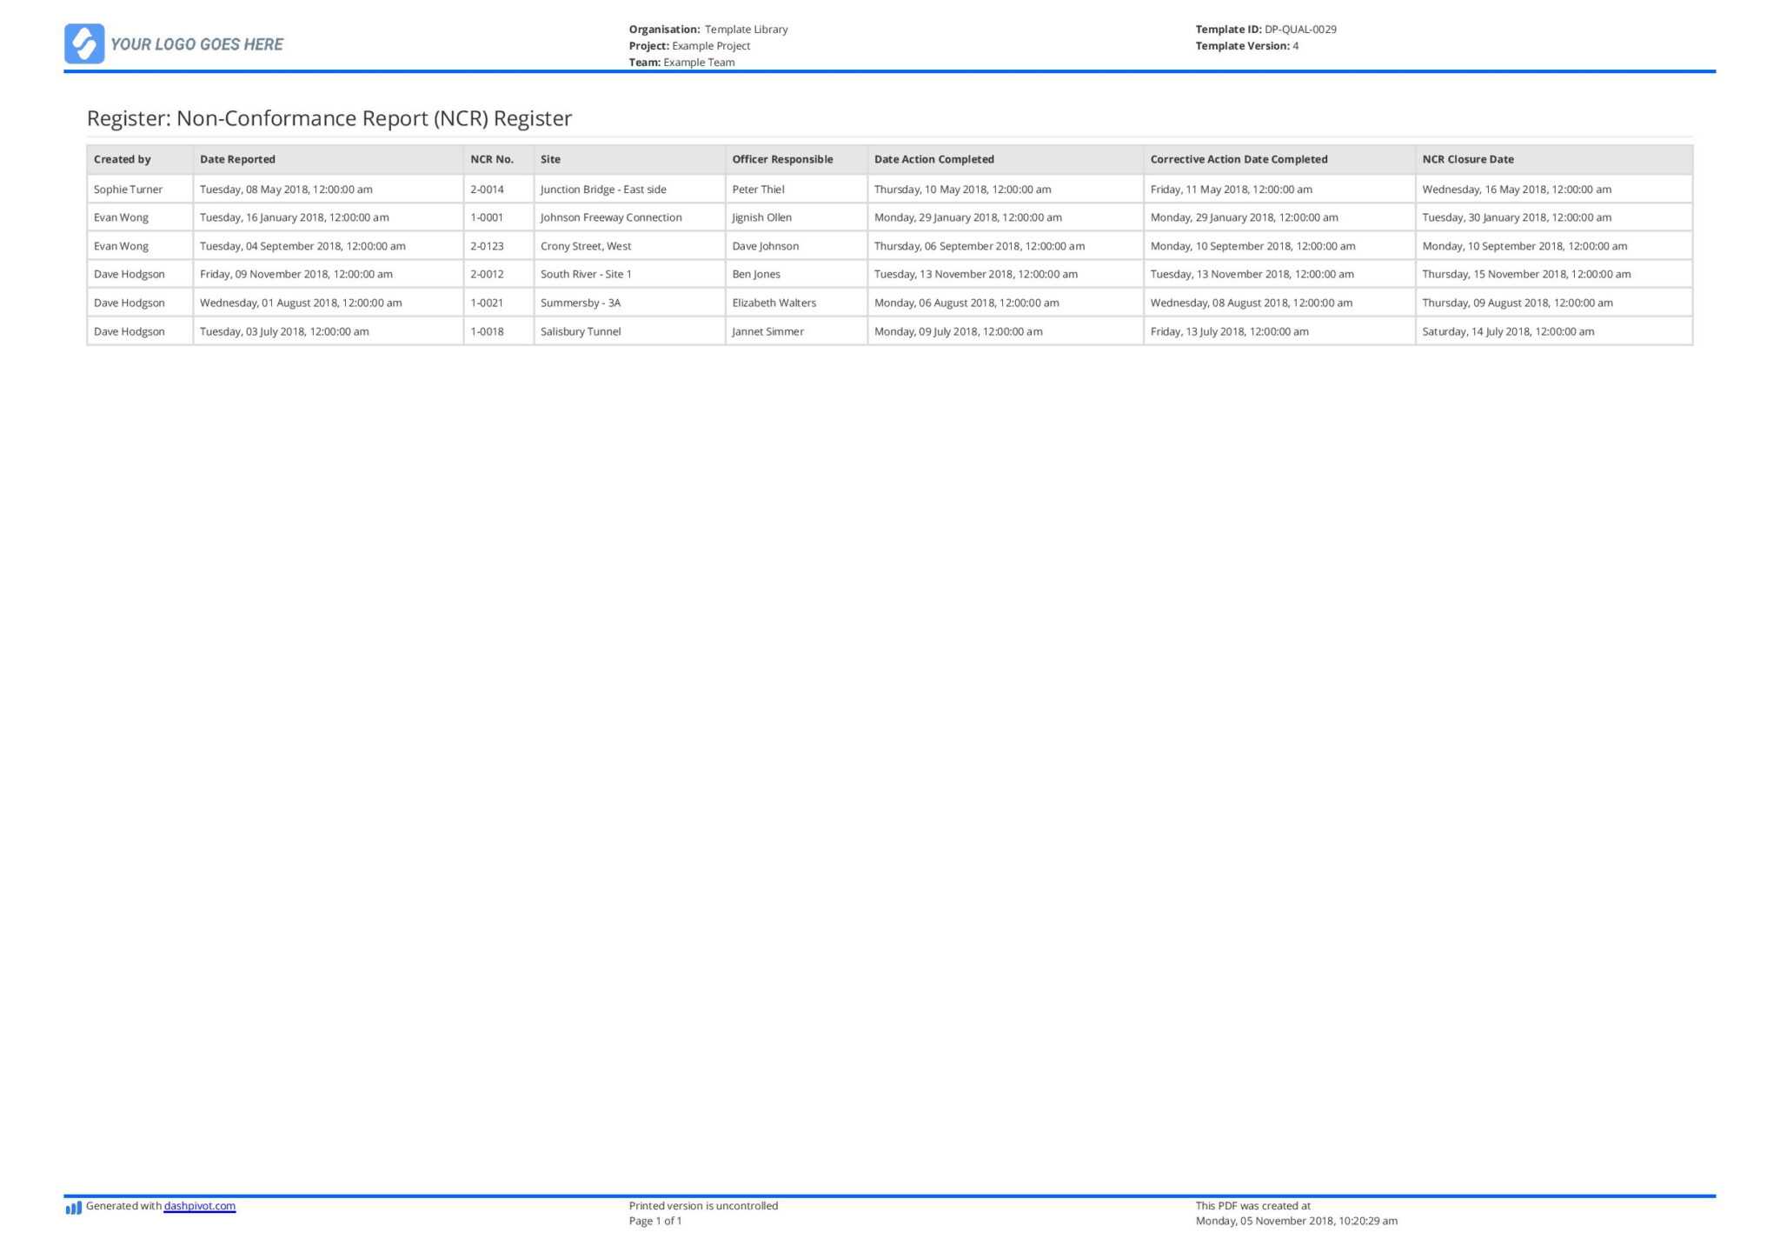
Task: Select the 'Junction Bridge - East side' row
Action: click(x=604, y=189)
